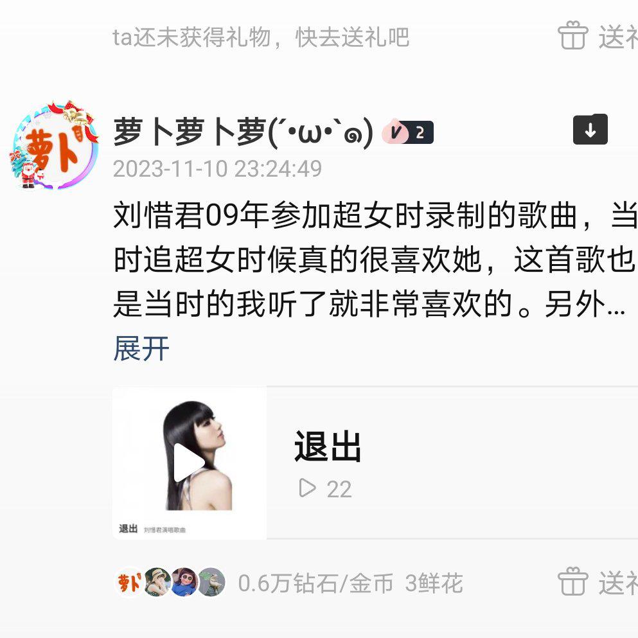Play the song on the cover thumbnail
This screenshot has height=638, width=638.
click(x=189, y=463)
